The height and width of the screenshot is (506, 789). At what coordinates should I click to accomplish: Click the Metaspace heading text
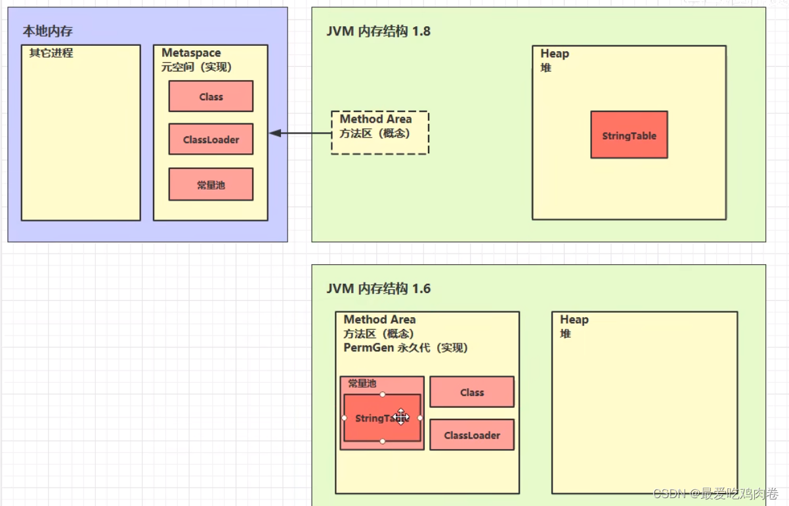(x=191, y=52)
